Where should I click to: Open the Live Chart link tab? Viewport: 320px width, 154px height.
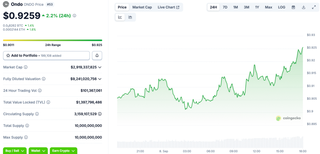pyautogui.click(x=168, y=7)
